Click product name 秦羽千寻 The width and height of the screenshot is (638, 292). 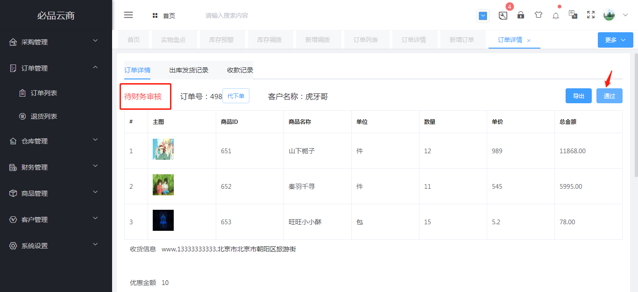(302, 186)
